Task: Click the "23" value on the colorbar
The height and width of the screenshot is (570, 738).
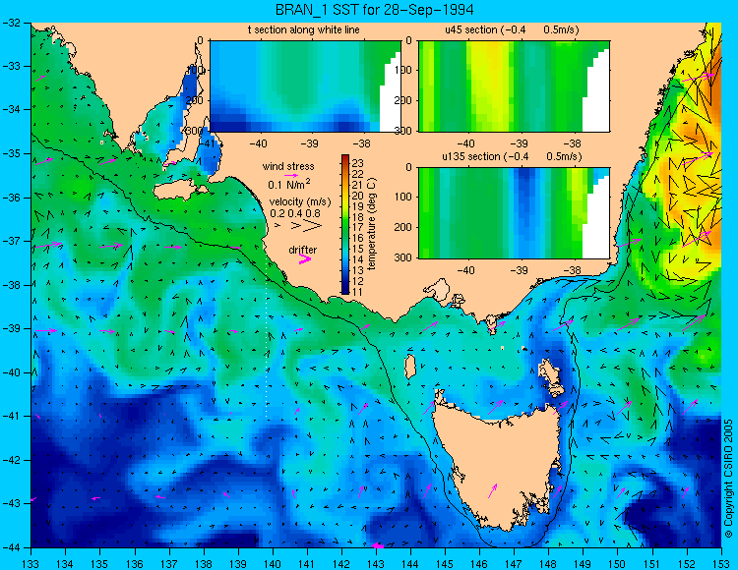Action: (x=357, y=163)
